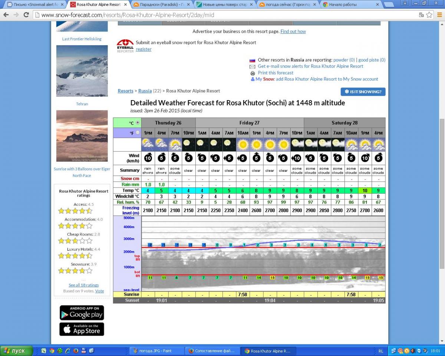Click Friday 10AM sunny weather icon

(243, 144)
